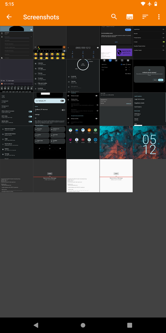This screenshot has height=333, width=166.
Task: Open the sort order icon
Action: point(145,17)
